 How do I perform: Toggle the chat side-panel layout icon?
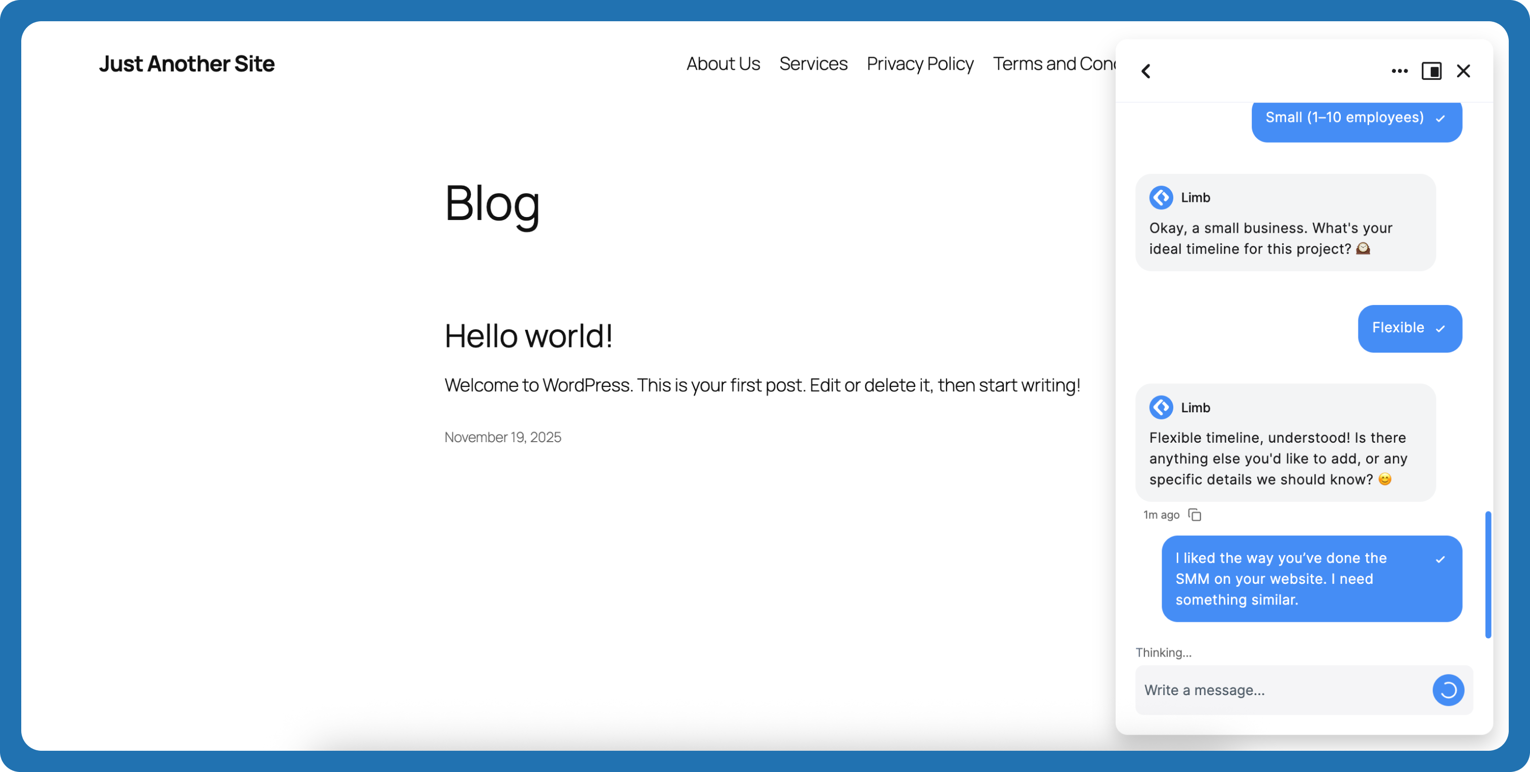[1431, 71]
